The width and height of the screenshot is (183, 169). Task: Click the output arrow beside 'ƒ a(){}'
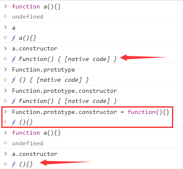pos(6,38)
